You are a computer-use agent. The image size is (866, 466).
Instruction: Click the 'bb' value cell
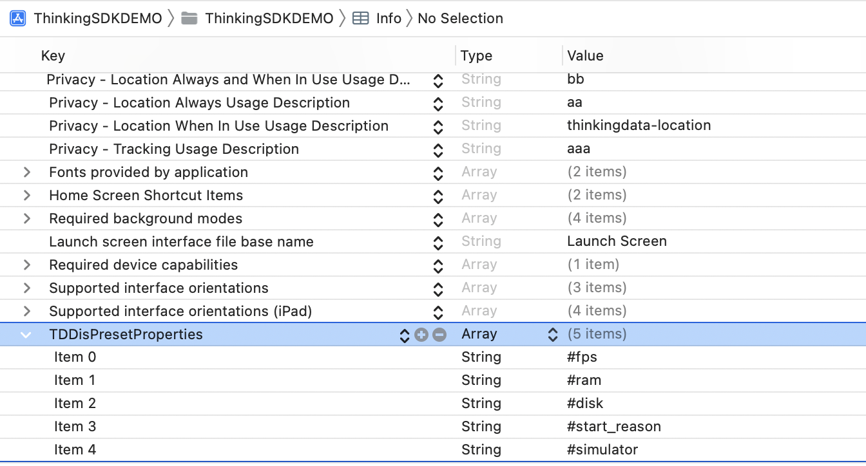point(575,79)
